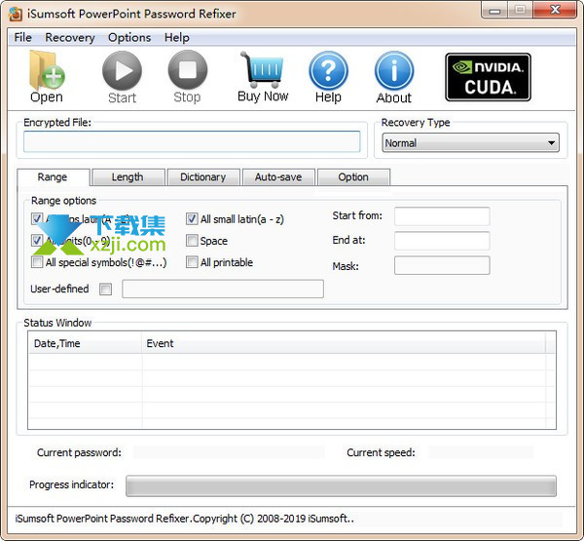Uncheck All small latin(a - z)
The height and width of the screenshot is (541, 584).
(192, 218)
